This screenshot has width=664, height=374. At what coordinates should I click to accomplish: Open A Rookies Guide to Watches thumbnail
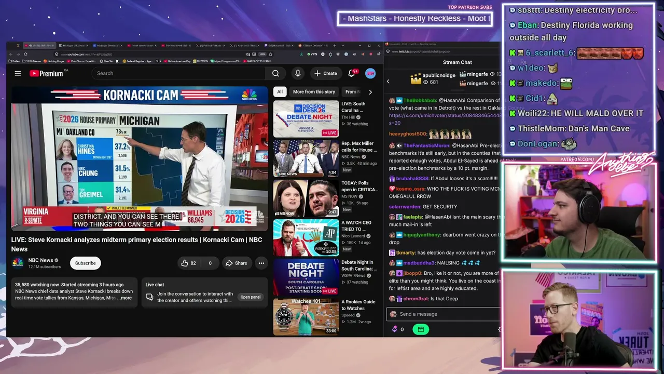[306, 316]
